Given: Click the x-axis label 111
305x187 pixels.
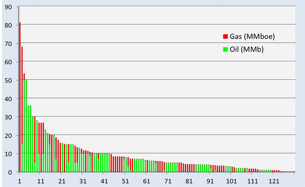Looking at the screenshot, I should coord(253,180).
